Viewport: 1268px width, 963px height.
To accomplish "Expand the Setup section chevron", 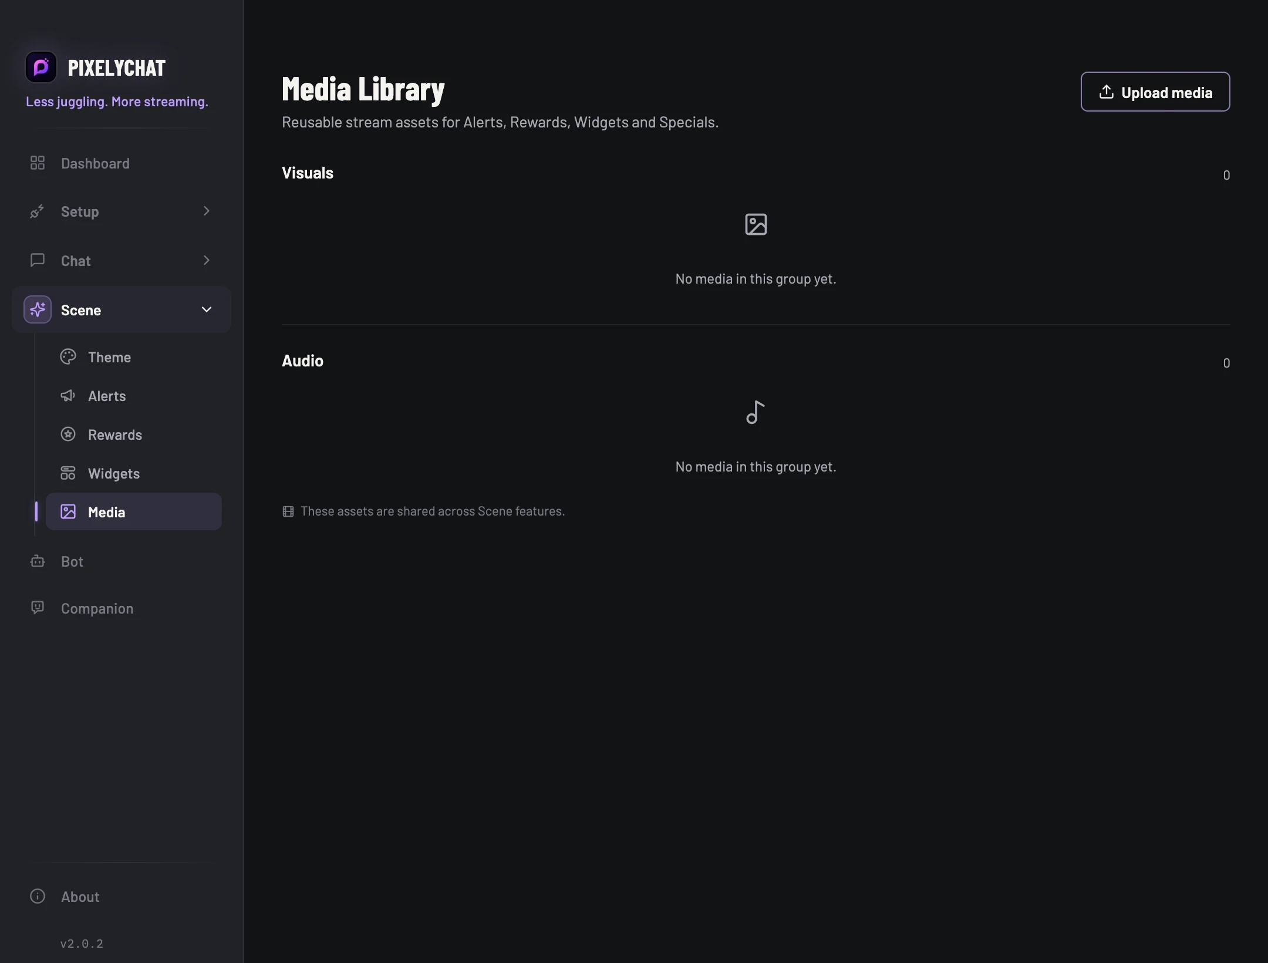I will point(207,211).
